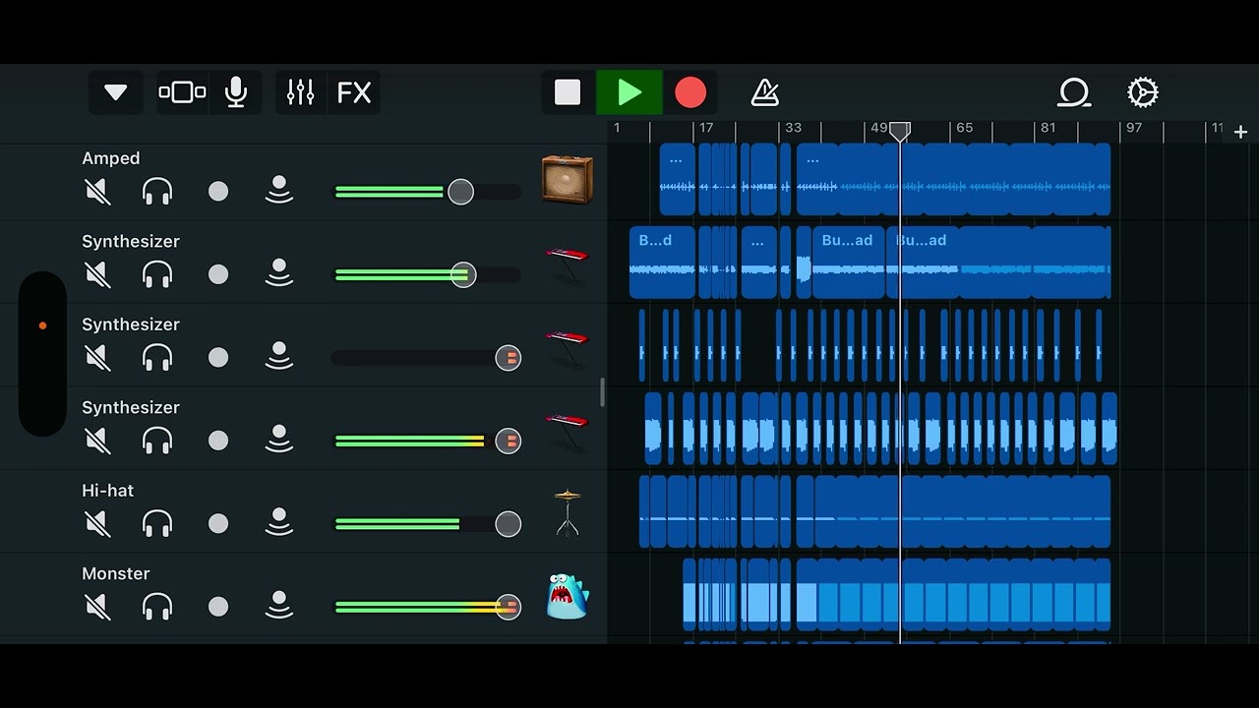
Task: Toggle input monitoring on Monster track
Action: pos(279,606)
